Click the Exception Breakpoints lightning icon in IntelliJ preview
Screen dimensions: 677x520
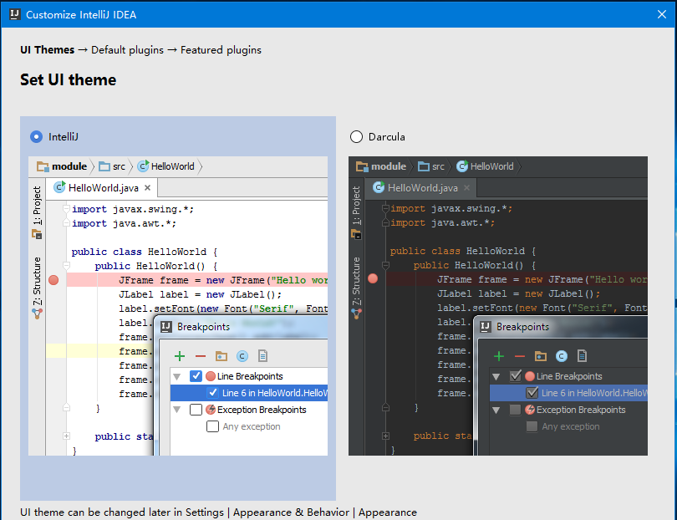(211, 410)
